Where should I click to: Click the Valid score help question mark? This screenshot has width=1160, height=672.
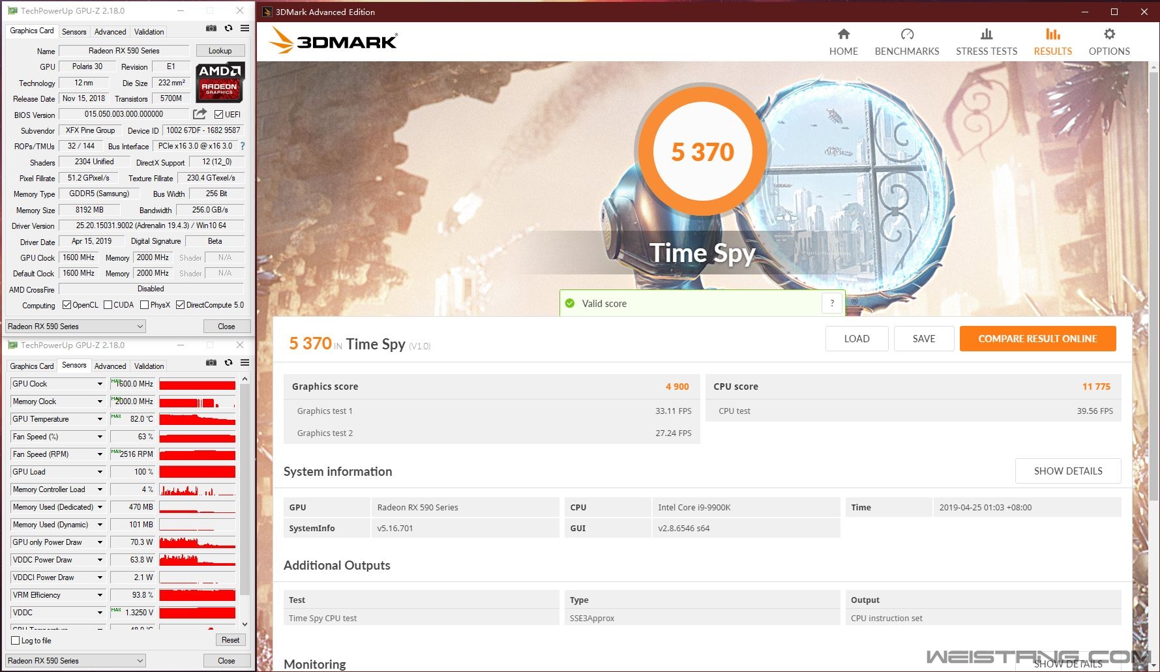832,303
